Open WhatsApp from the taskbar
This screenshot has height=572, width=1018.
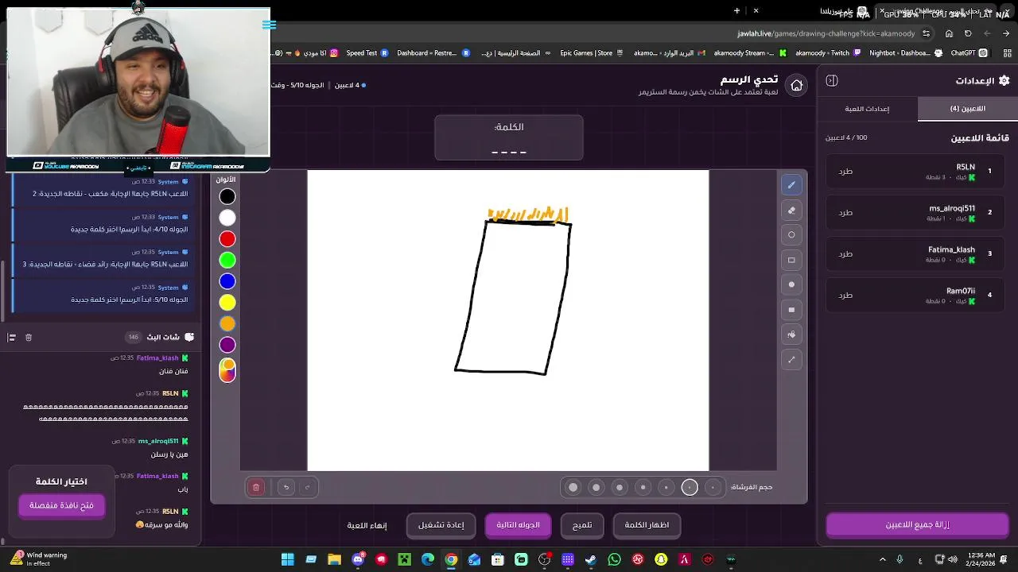[614, 559]
